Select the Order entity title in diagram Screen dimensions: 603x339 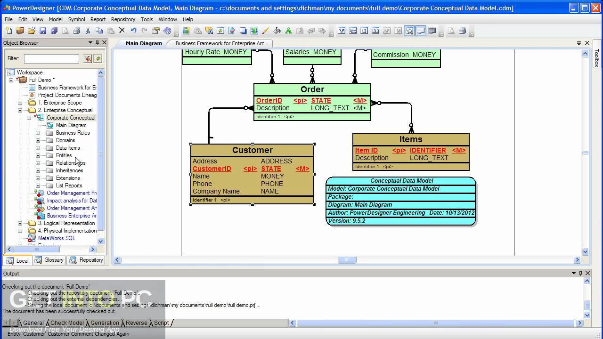[x=312, y=89]
